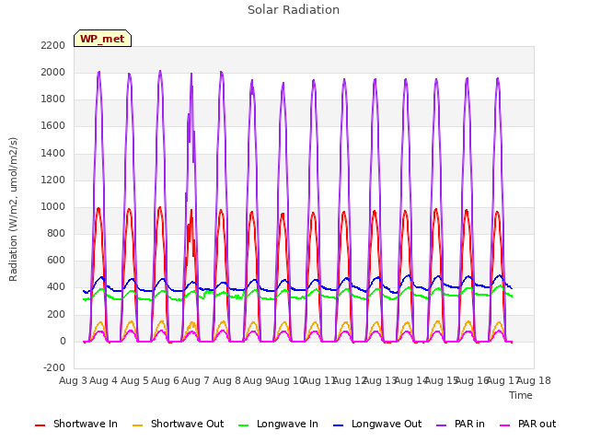Select the Shortwave In legend label
Viewport: 589px width, 442px height.
pyautogui.click(x=86, y=424)
